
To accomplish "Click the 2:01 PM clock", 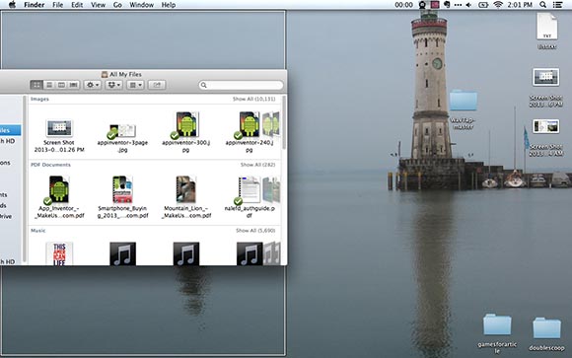I will click(x=520, y=5).
